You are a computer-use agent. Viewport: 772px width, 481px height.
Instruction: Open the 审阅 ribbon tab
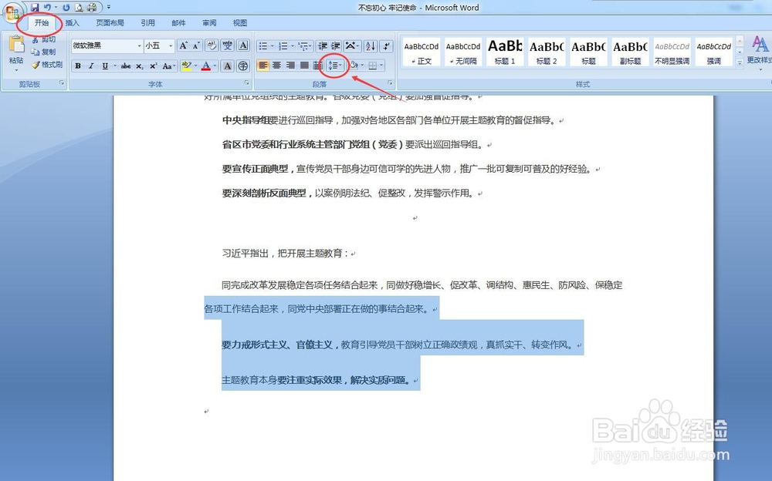(208, 22)
